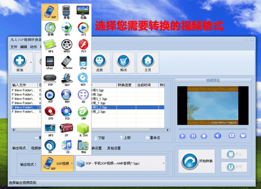The height and width of the screenshot is (189, 261).
Task: Select the file row ending 3_1.3gp
Action: point(88,99)
